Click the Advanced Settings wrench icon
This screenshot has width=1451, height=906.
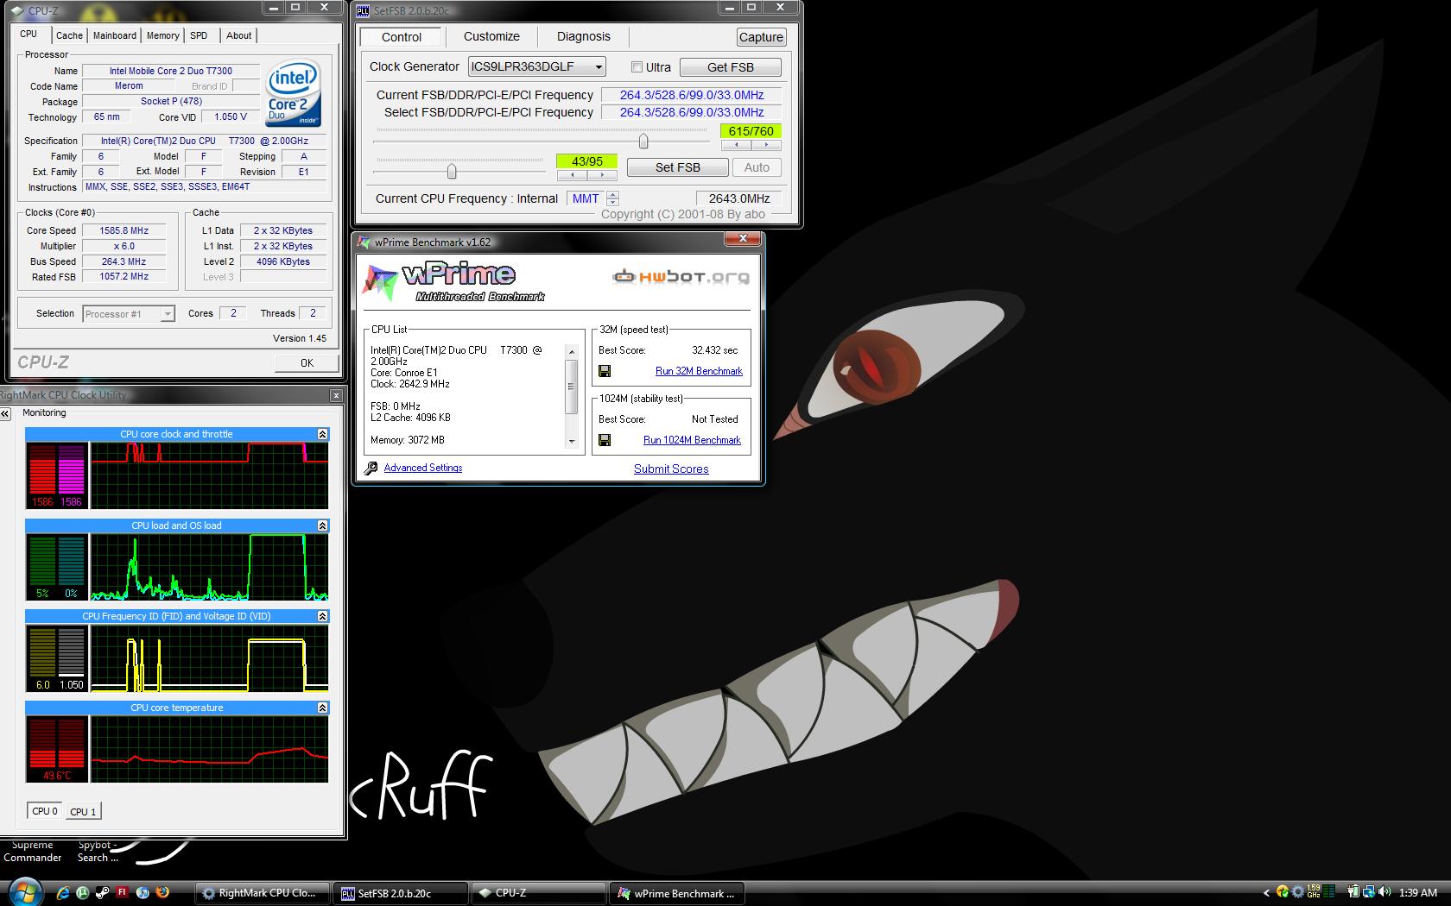point(371,468)
